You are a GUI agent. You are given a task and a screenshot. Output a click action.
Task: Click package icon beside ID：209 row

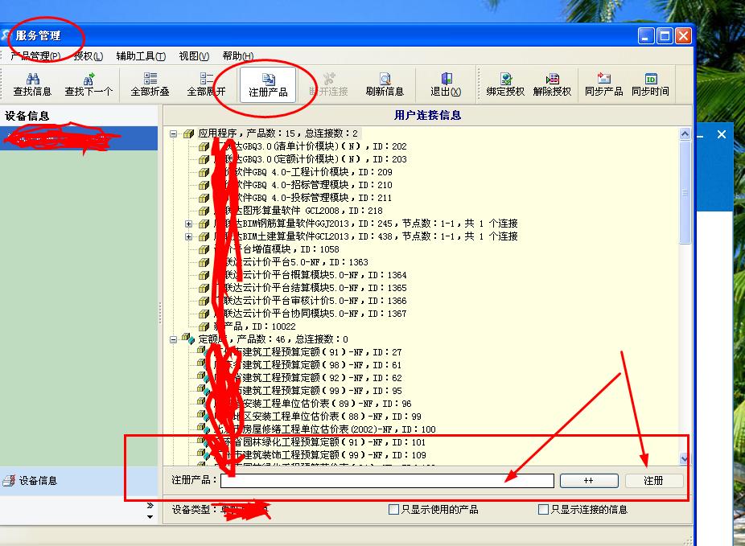(204, 172)
